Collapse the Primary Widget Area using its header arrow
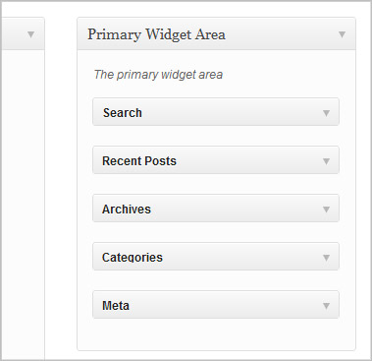 342,34
